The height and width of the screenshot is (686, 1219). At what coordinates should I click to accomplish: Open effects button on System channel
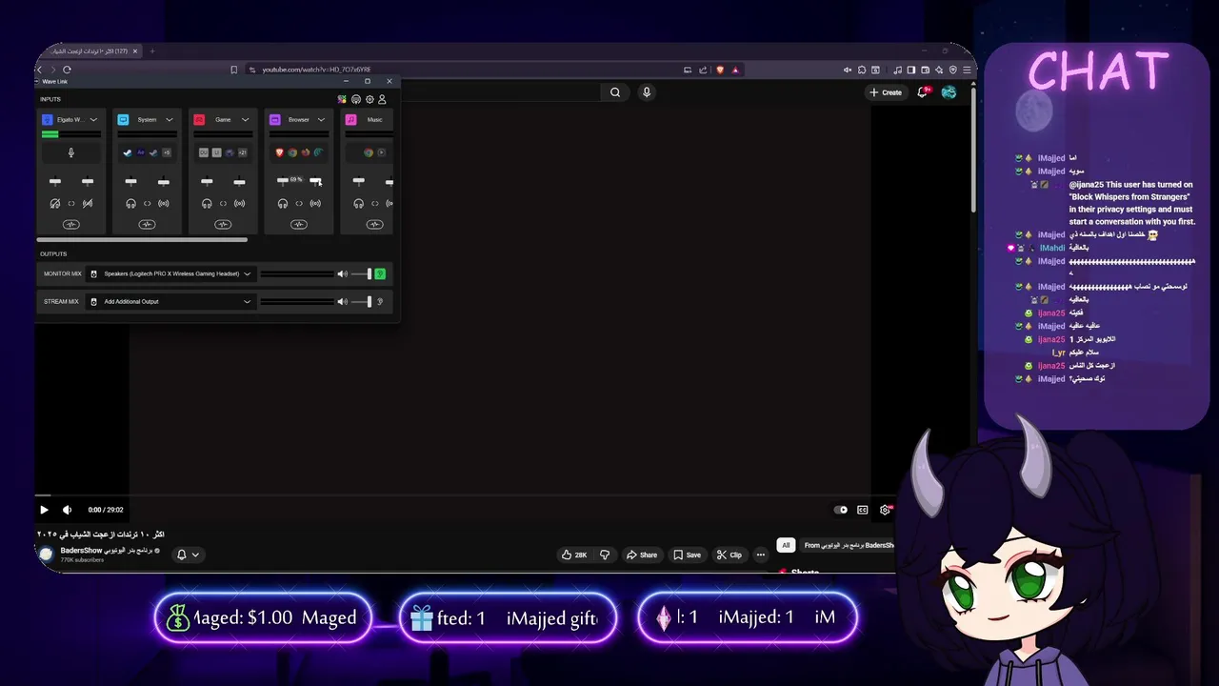147,225
